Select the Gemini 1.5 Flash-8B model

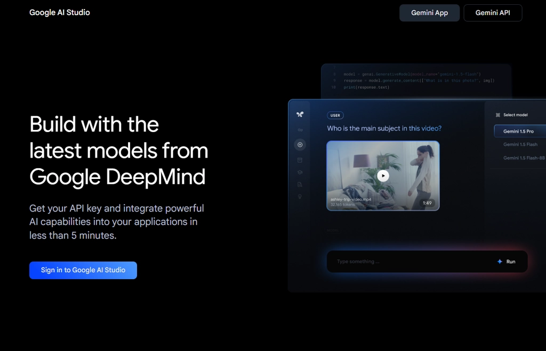coord(524,158)
